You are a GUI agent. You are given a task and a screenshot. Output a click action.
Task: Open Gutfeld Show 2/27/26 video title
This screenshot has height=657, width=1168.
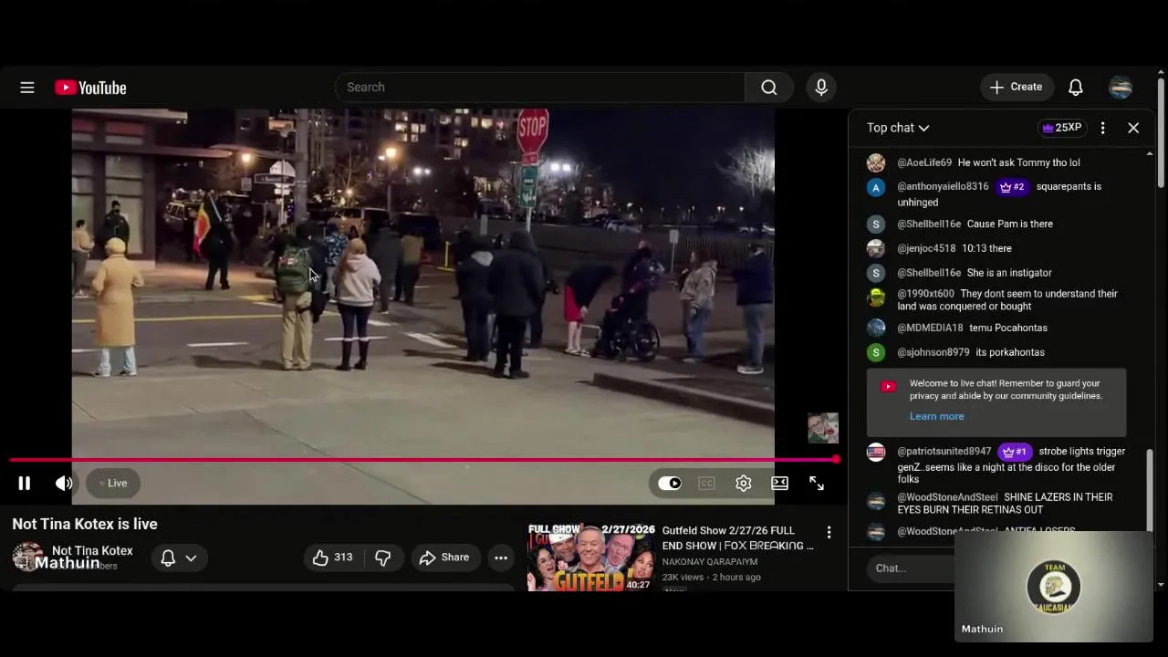[x=737, y=537]
